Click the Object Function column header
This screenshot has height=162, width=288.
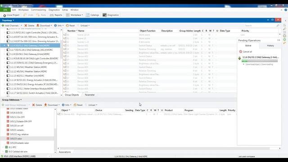coord(148,31)
